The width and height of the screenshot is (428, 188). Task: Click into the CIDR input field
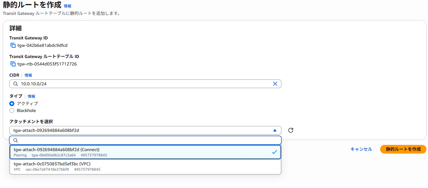coord(143,84)
